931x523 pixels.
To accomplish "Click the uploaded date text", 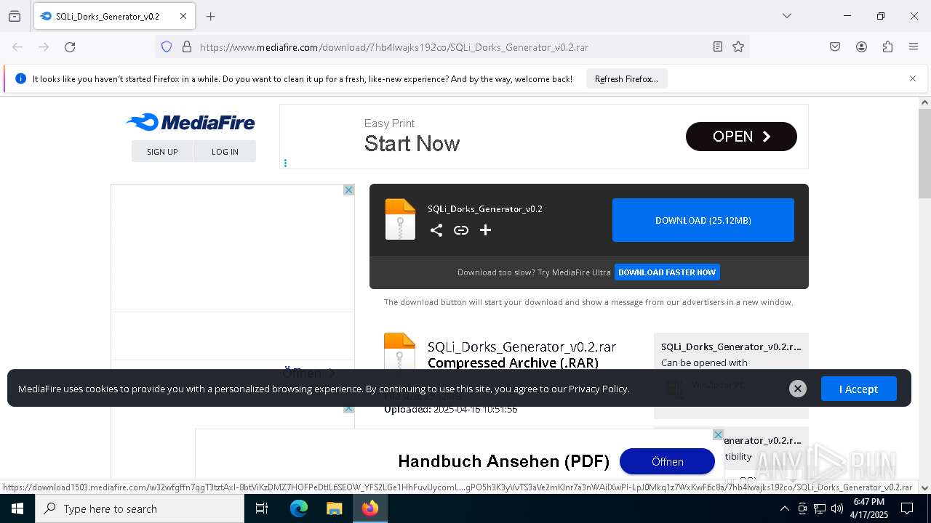I will (451, 409).
